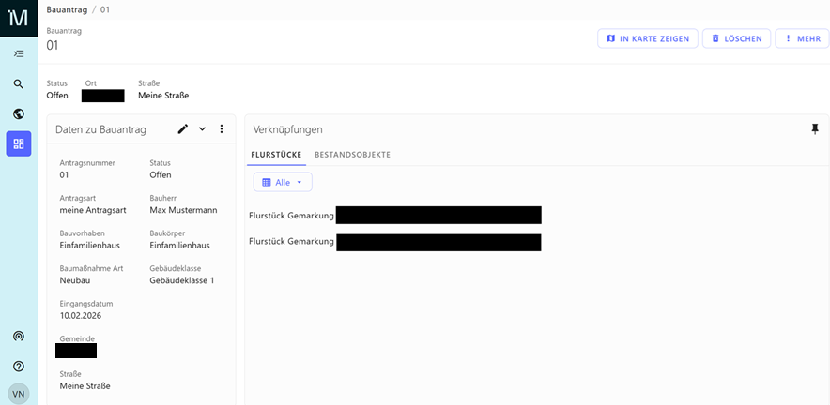The width and height of the screenshot is (830, 405).
Task: Click header Status value Offen
Action: click(57, 96)
